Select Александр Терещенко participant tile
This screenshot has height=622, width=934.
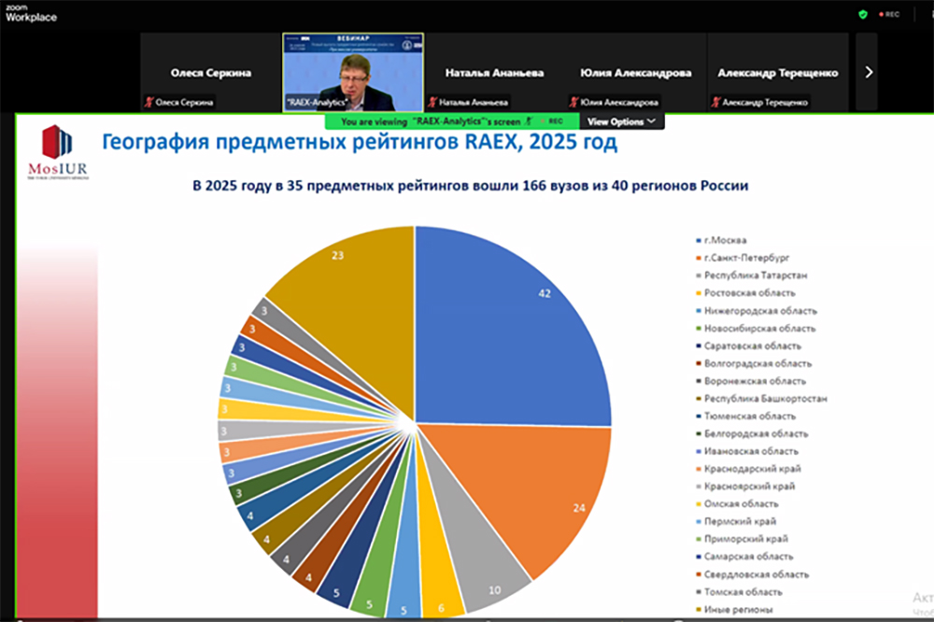[x=777, y=72]
